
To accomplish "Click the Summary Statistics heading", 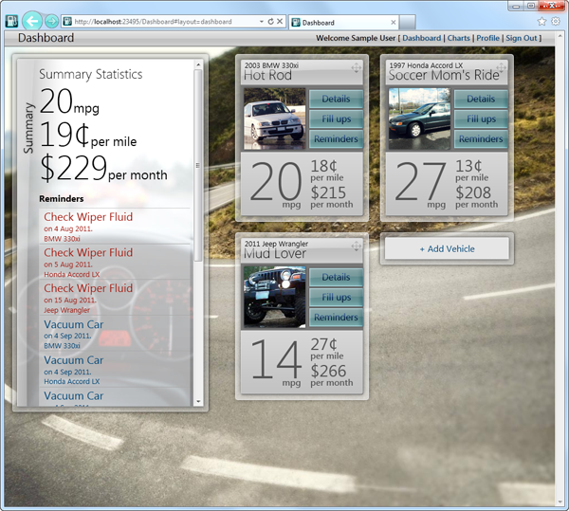I will coord(91,74).
